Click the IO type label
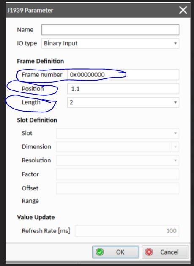The height and width of the screenshot is (266, 194). click(27, 43)
